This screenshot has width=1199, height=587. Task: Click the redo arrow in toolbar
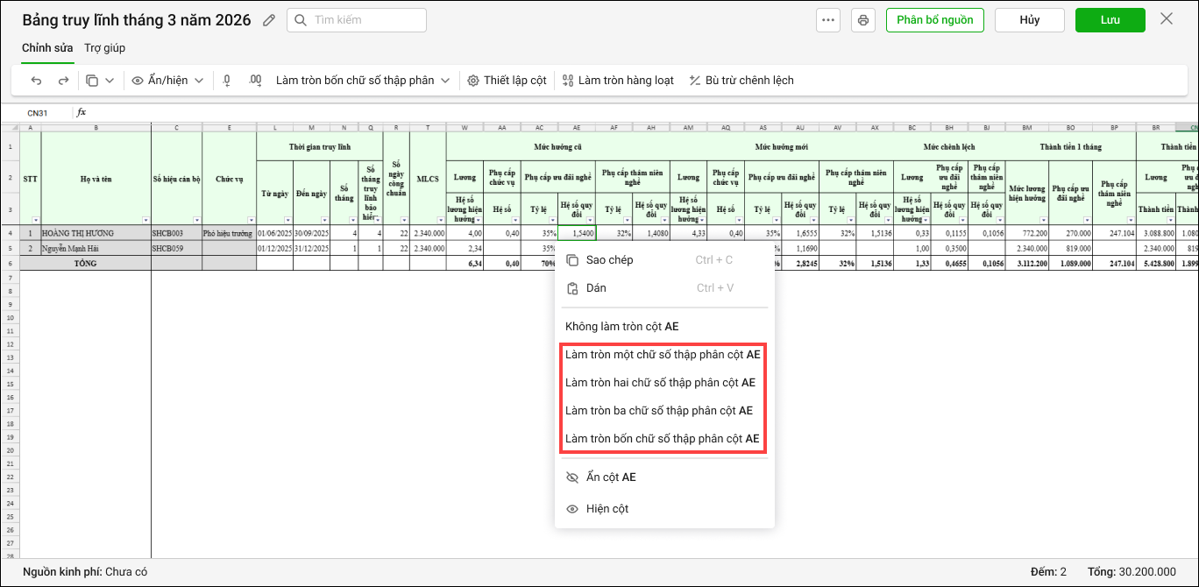point(63,81)
